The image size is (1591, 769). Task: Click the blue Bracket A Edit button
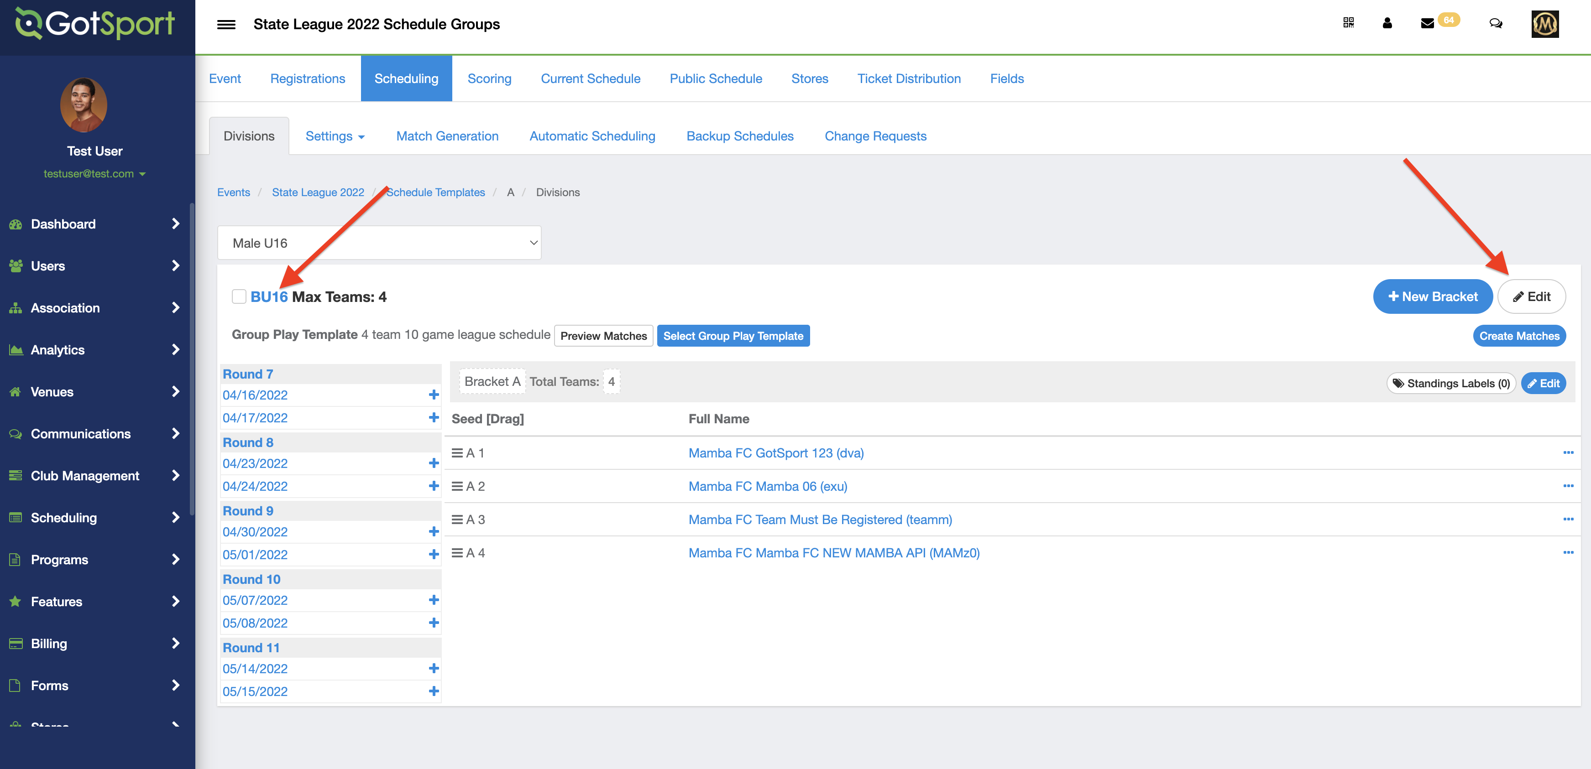(1543, 383)
